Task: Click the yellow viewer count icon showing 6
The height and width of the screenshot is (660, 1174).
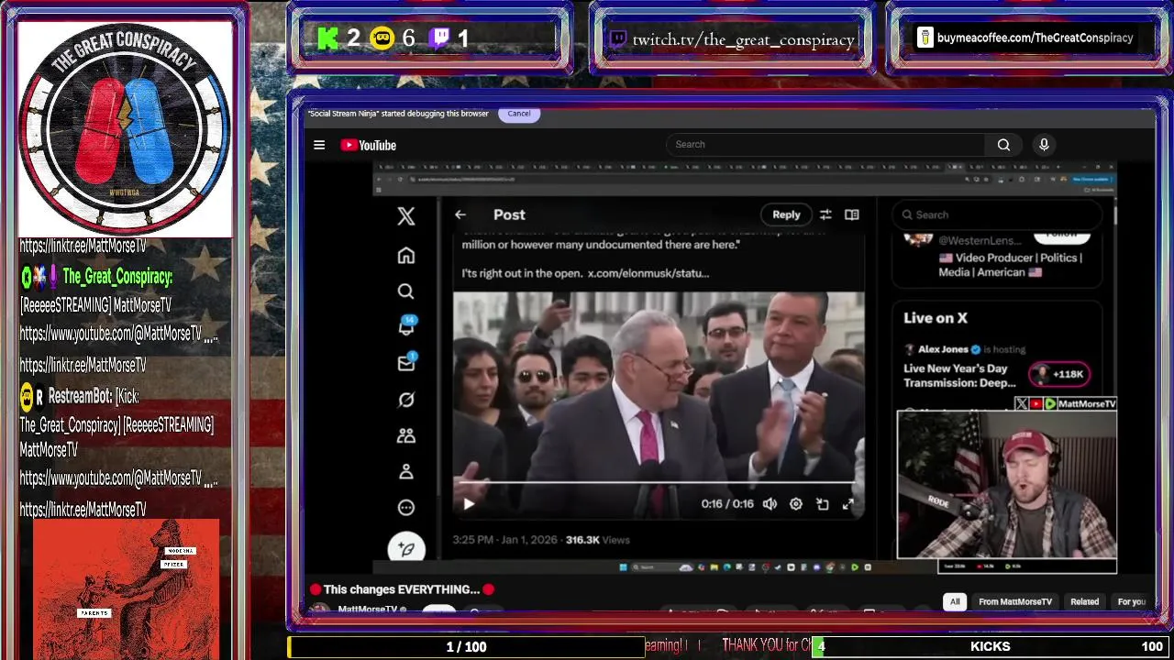Action: click(382, 38)
